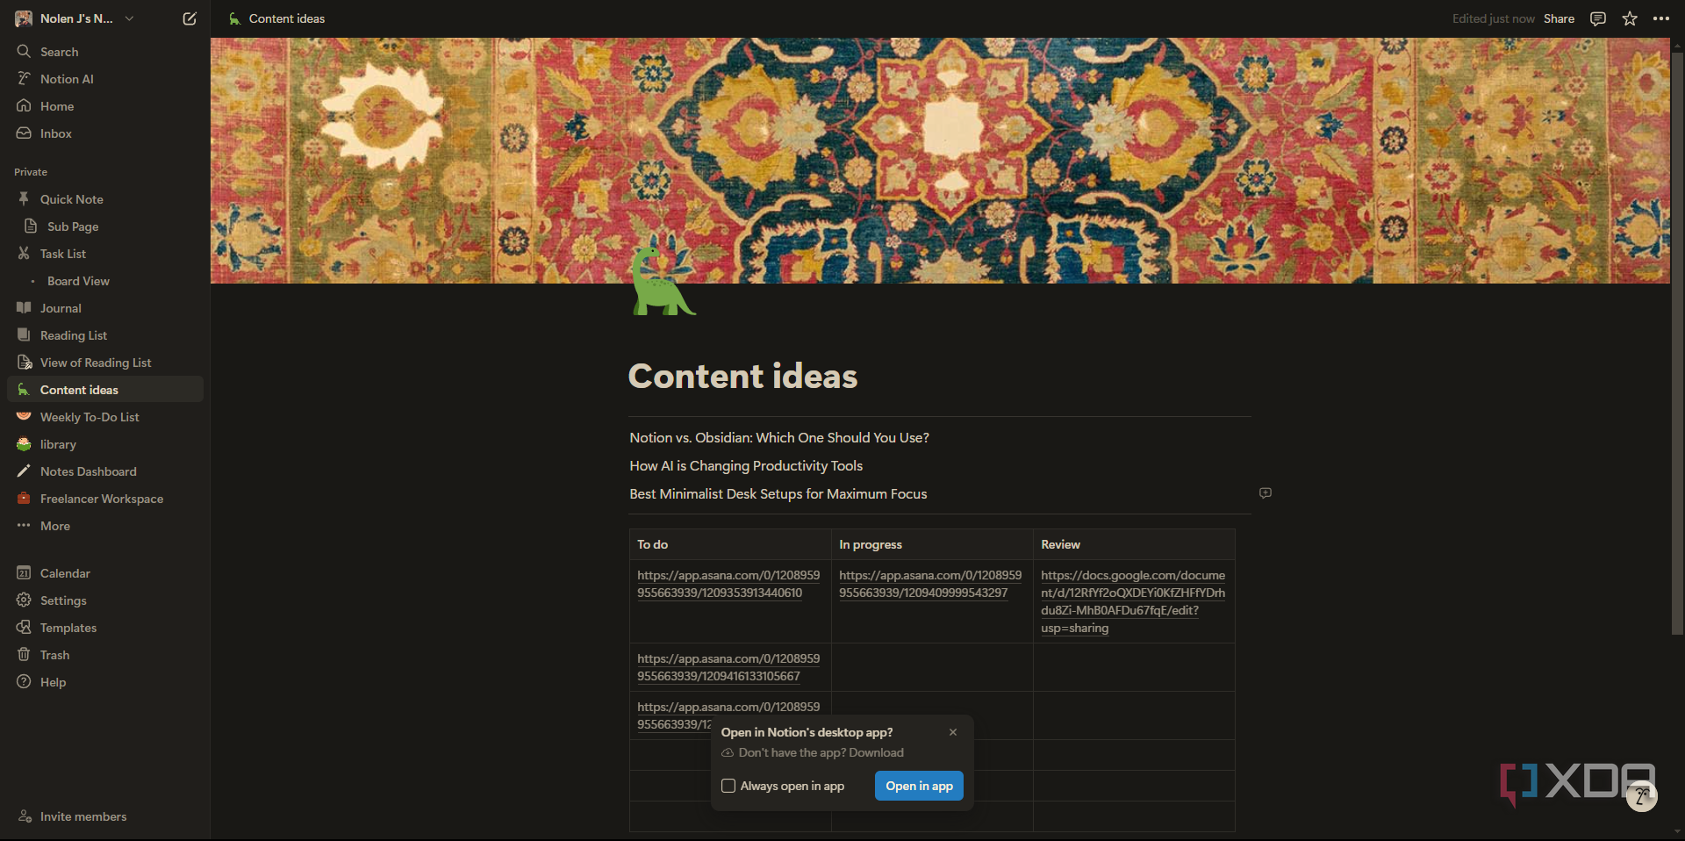The height and width of the screenshot is (841, 1685).
Task: Click the Private section header
Action: pos(31,172)
